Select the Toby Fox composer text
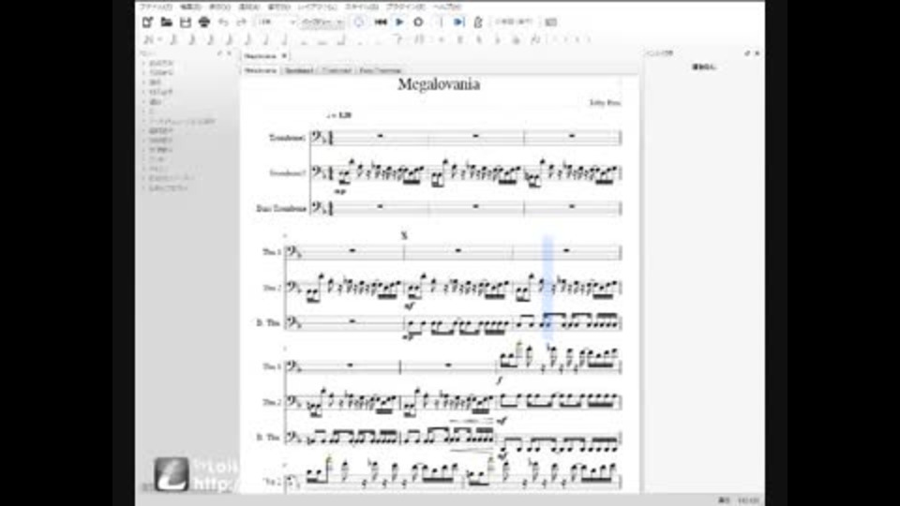Image resolution: width=900 pixels, height=506 pixels. tap(605, 103)
